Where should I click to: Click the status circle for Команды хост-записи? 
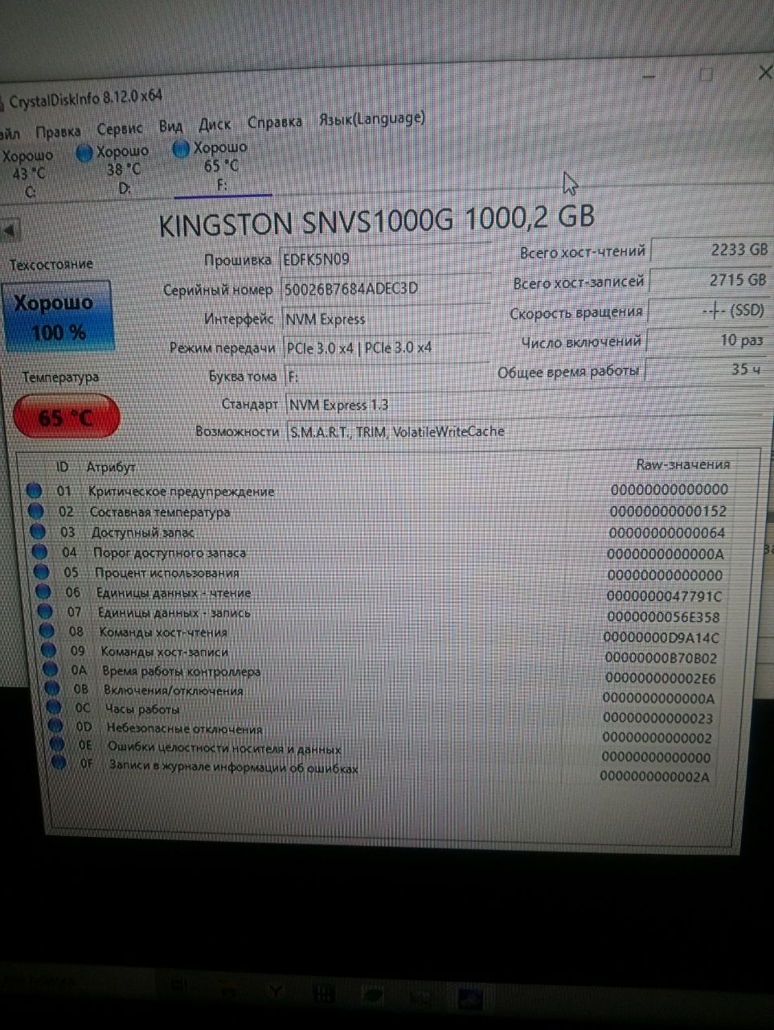point(50,649)
